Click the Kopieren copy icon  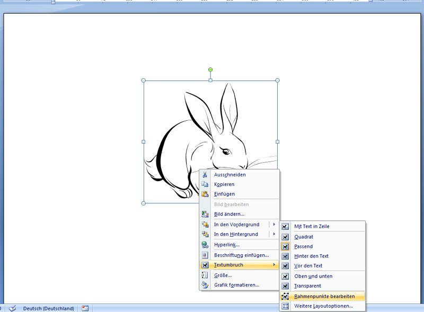pos(205,184)
